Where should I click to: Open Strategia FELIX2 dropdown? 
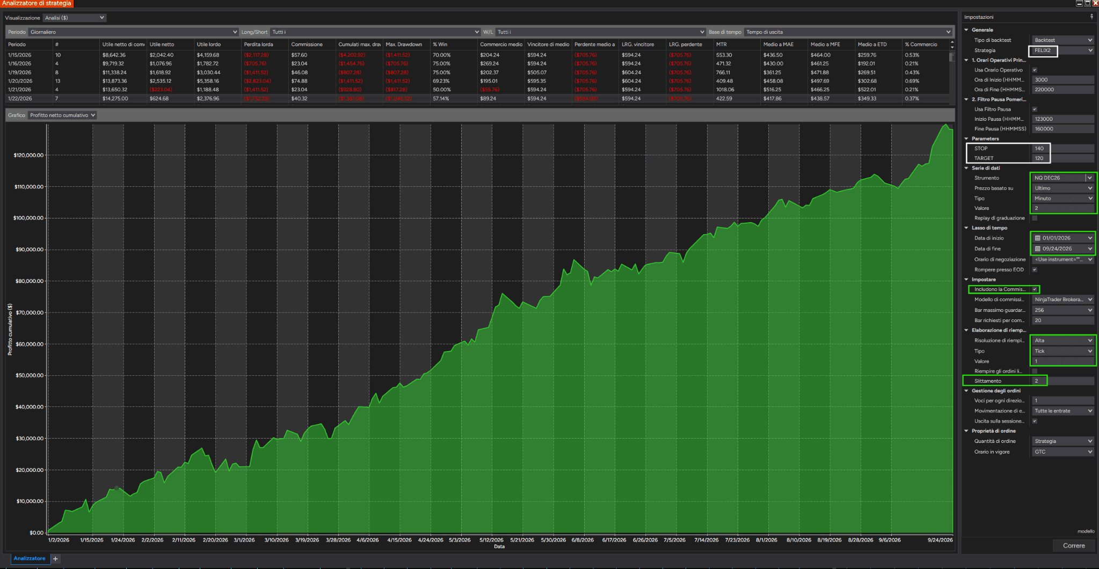point(1063,50)
